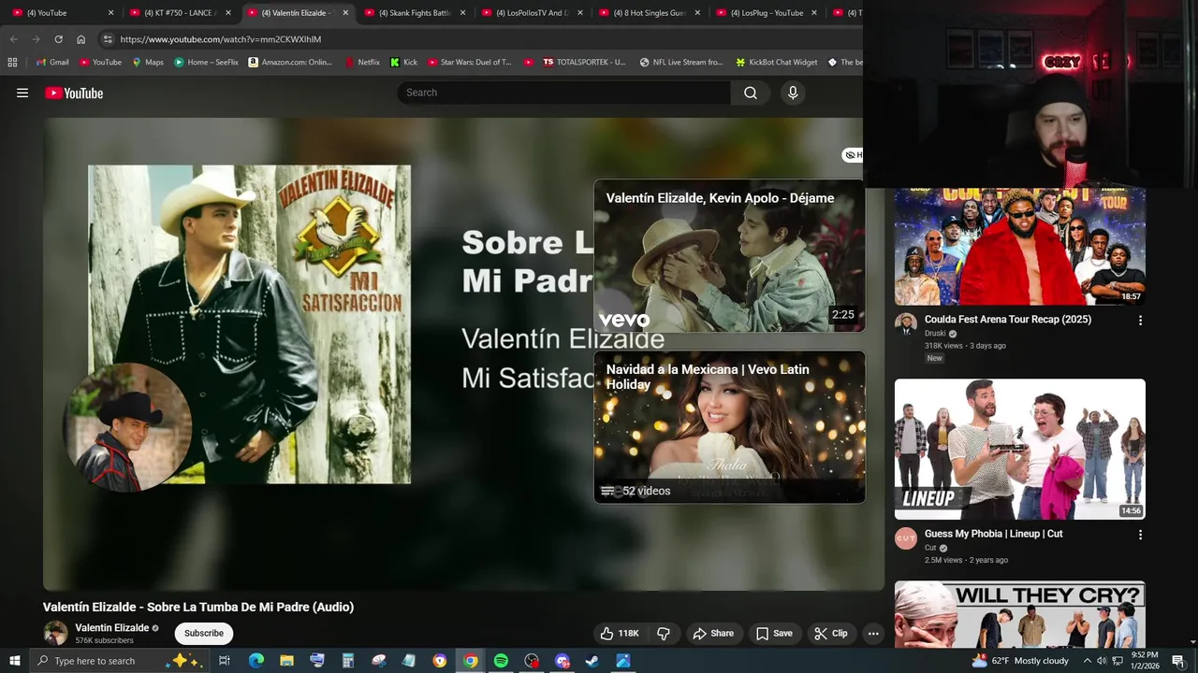Switch to the 8 Hot Singles Guess tab
The image size is (1198, 673).
[649, 13]
